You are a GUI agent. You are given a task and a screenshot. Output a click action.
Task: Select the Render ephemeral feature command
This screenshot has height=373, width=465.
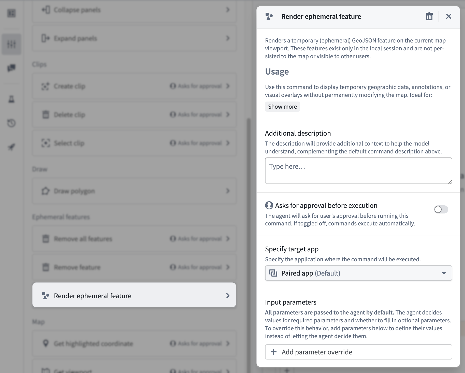click(134, 295)
